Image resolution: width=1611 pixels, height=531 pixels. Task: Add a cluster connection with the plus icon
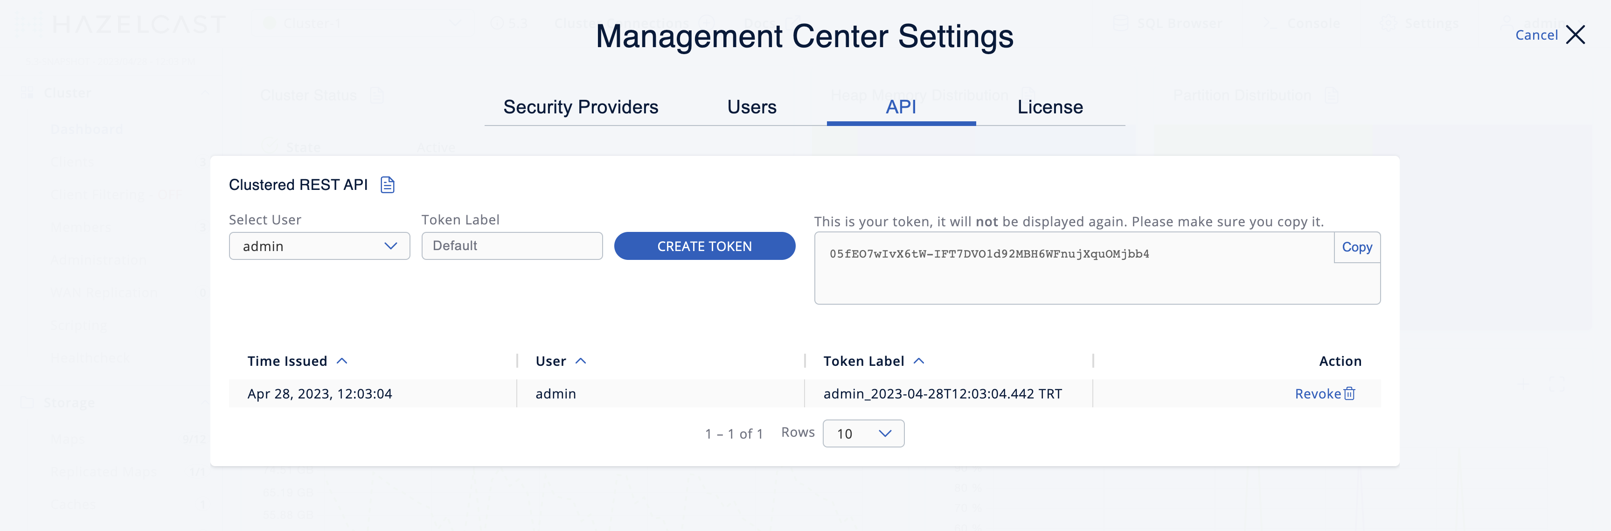pos(707,22)
